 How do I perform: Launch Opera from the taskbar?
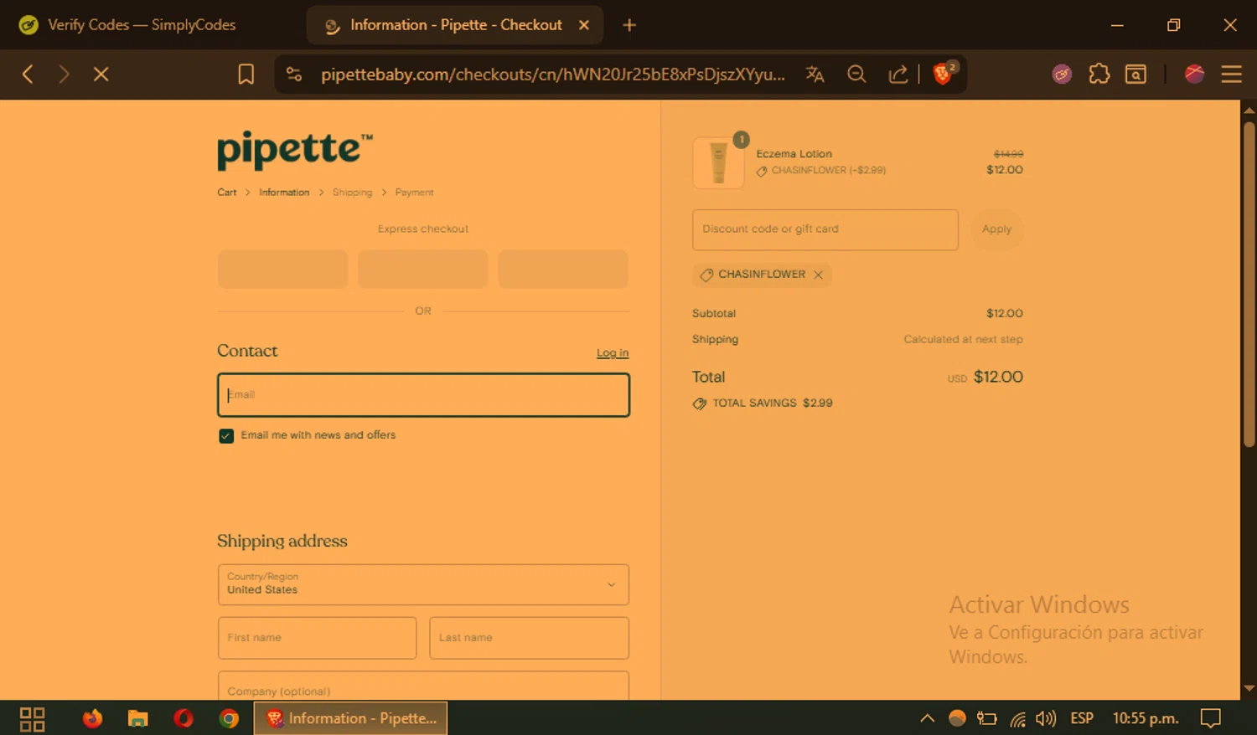pyautogui.click(x=184, y=718)
